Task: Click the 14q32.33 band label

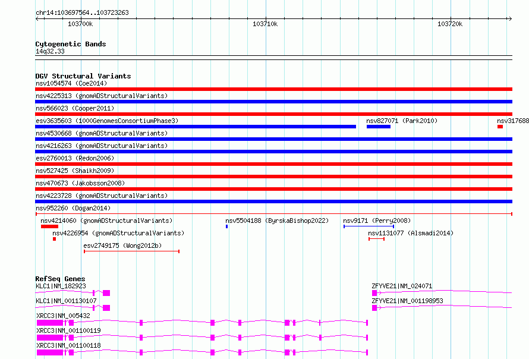Action: pyautogui.click(x=50, y=51)
